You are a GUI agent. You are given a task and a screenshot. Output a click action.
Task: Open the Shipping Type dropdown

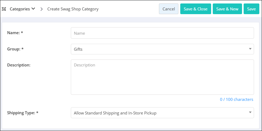[162, 113]
